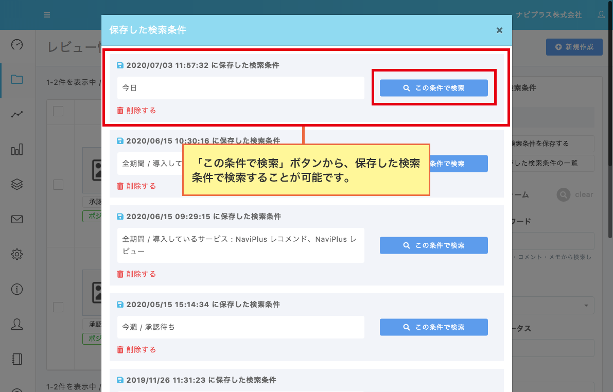Click the 2019/11/26 11:31:23 saved heading

coord(201,380)
